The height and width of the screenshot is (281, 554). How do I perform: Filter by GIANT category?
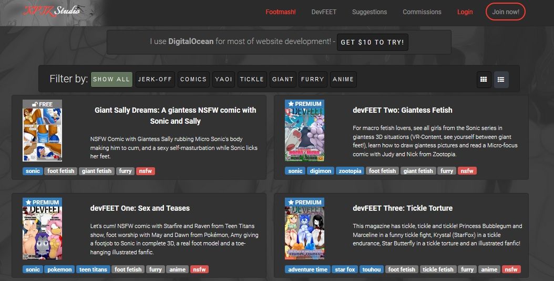283,79
